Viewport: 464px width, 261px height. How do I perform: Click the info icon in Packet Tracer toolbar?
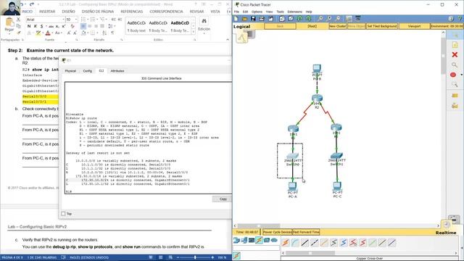[x=451, y=19]
